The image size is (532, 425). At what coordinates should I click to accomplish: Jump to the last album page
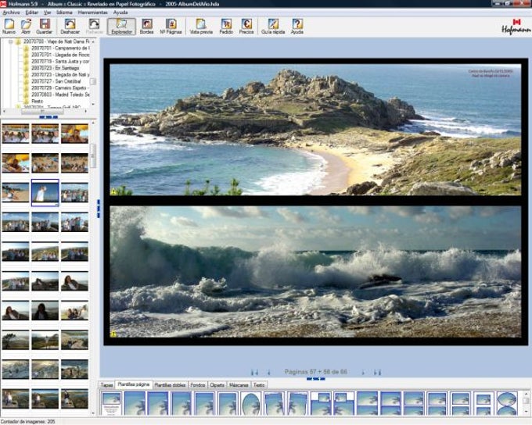pyautogui.click(x=377, y=372)
